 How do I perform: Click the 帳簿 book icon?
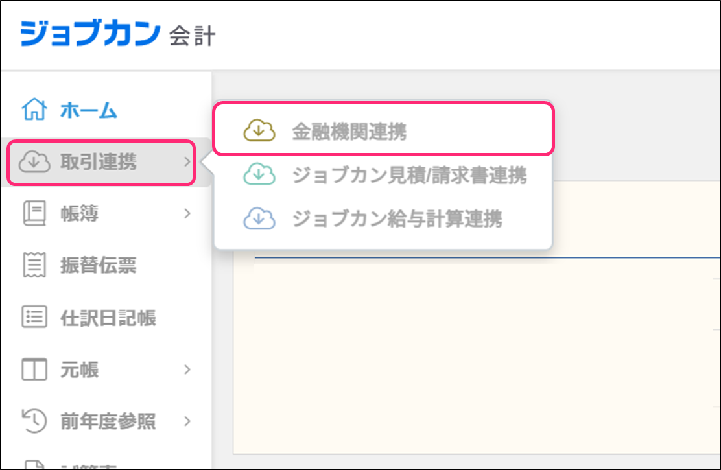point(34,214)
